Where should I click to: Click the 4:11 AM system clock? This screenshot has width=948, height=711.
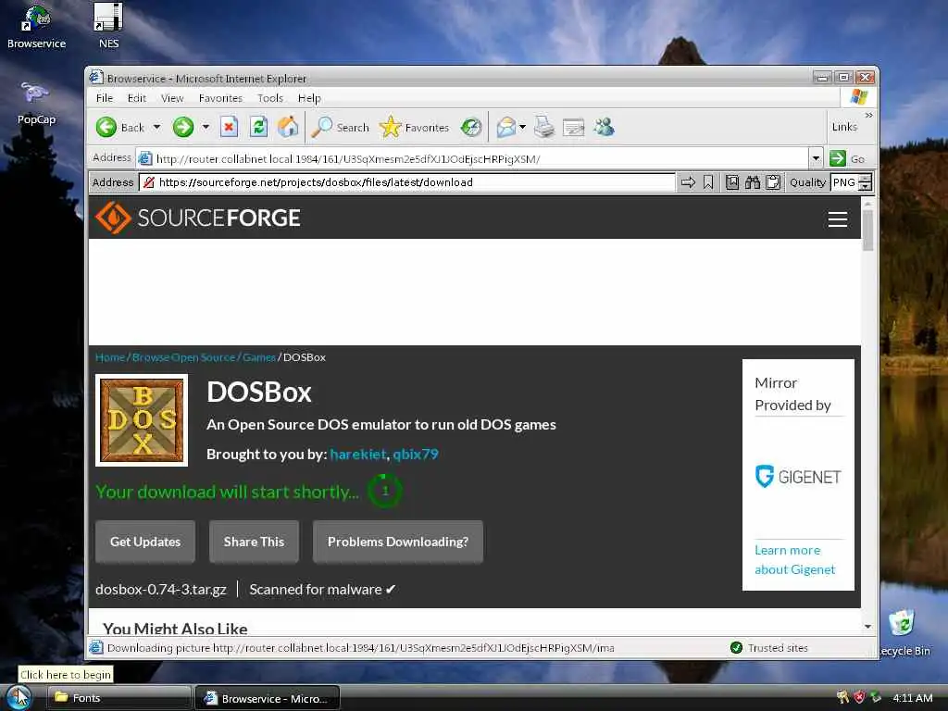913,698
